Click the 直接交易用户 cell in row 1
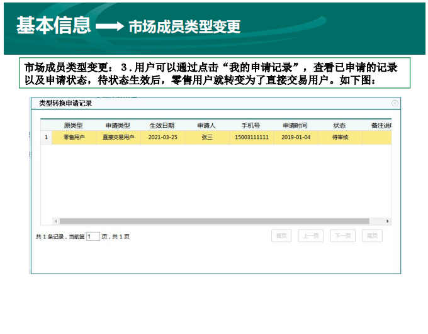The width and height of the screenshot is (428, 334). pos(118,137)
